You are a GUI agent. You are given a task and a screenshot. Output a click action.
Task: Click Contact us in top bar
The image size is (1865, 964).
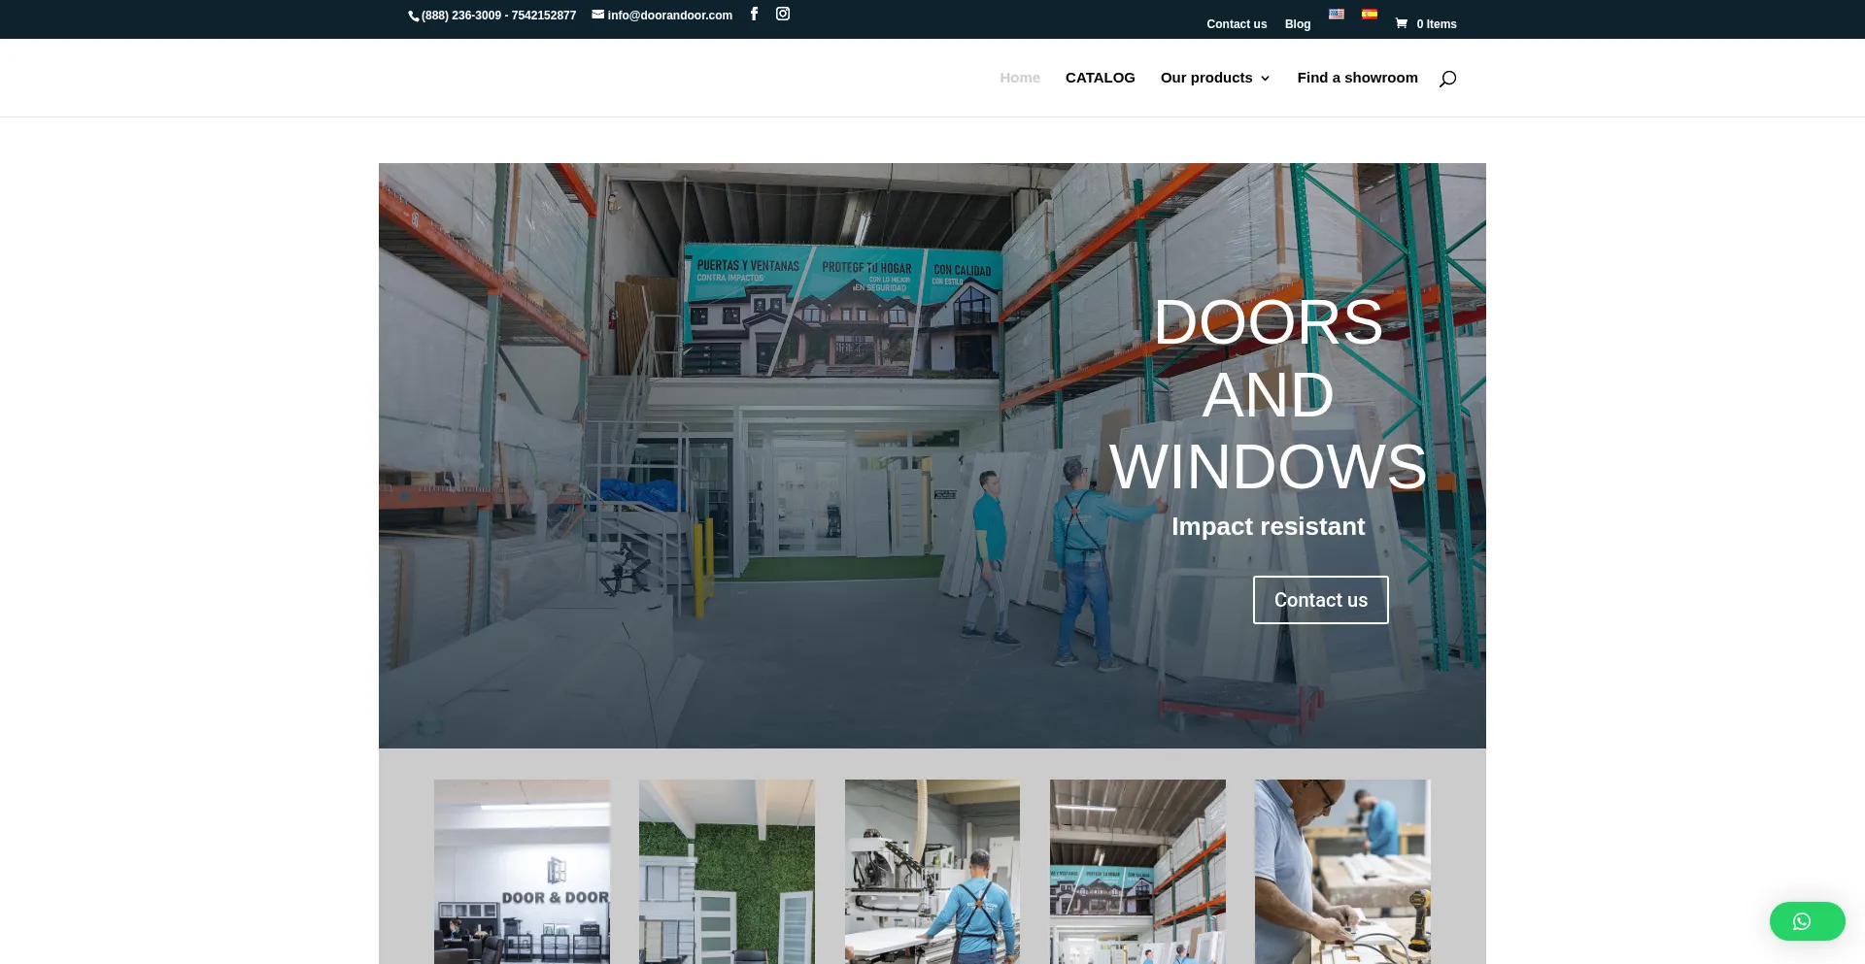coord(1237,24)
